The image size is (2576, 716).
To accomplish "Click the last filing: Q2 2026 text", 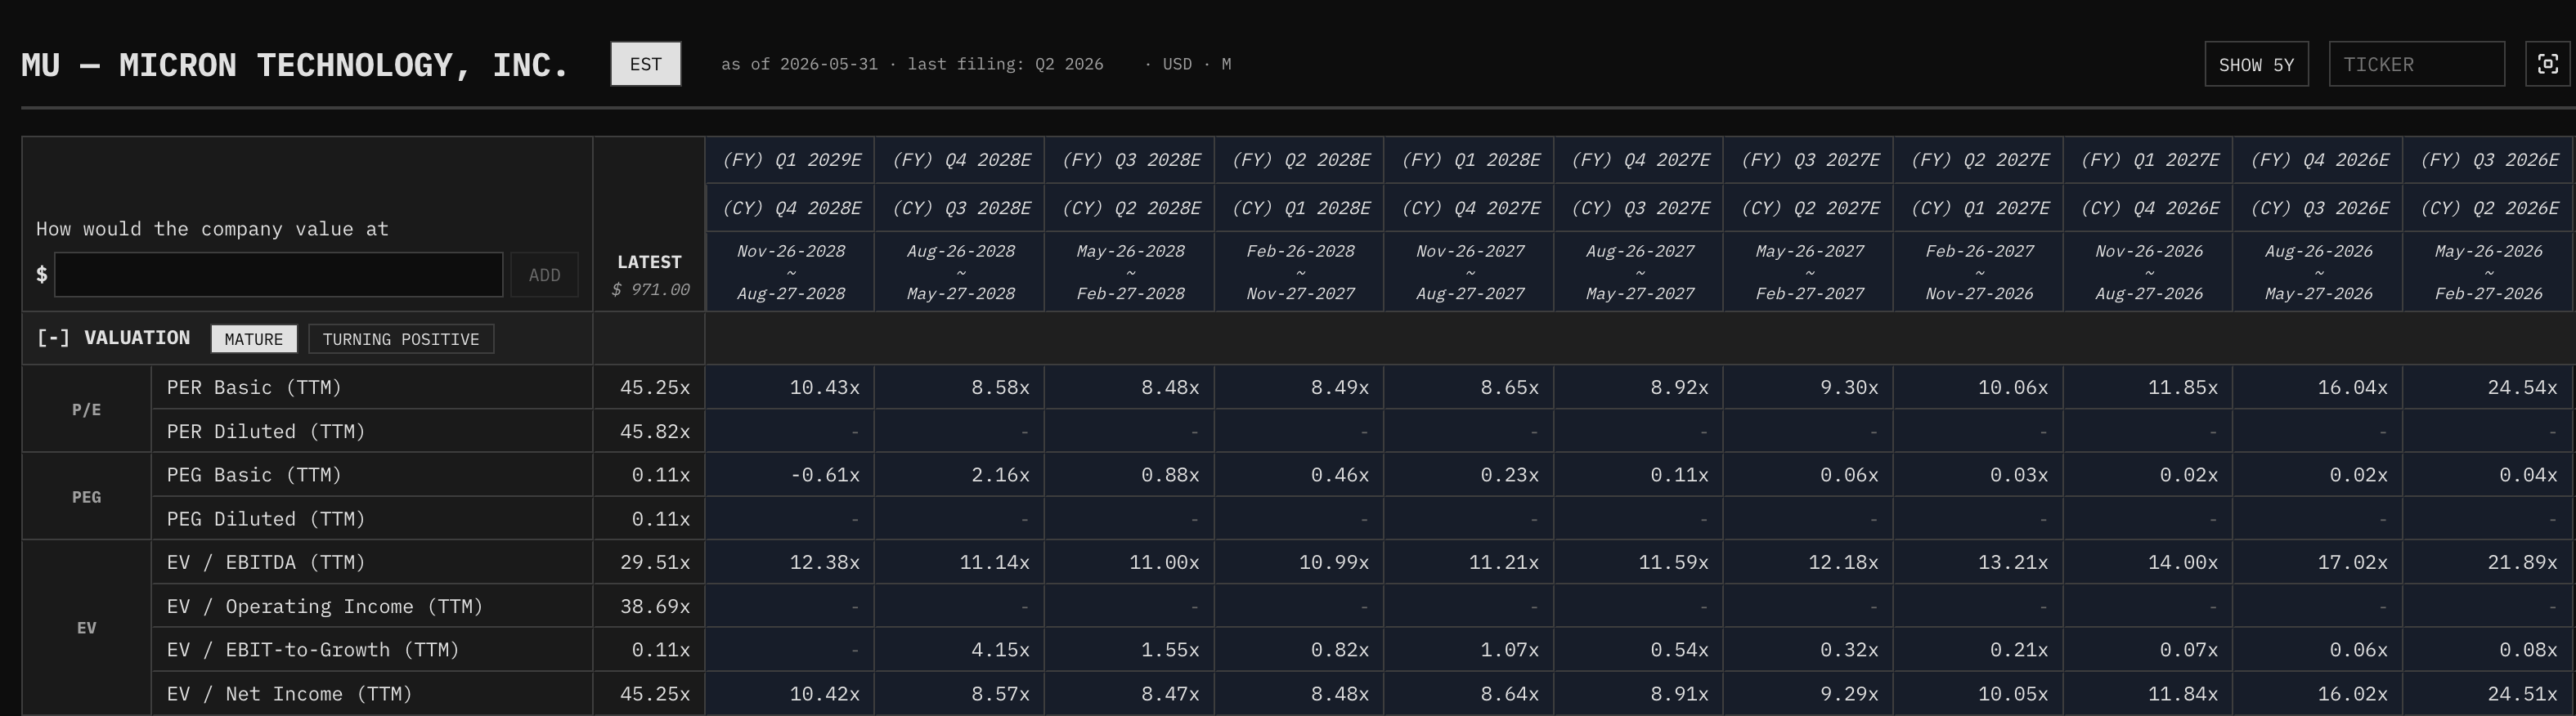I will pos(1005,64).
